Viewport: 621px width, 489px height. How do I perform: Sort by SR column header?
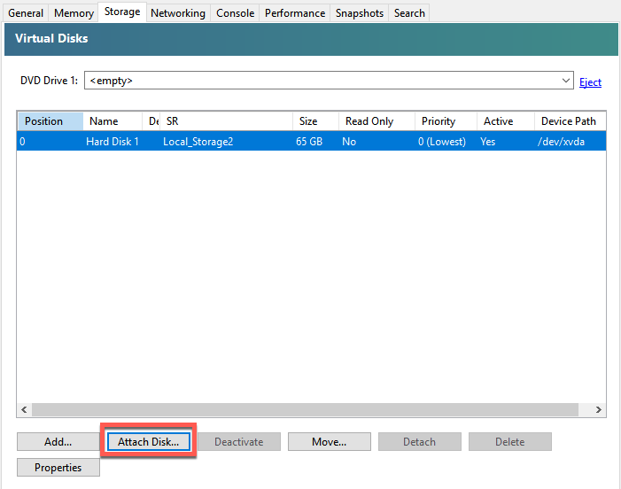pyautogui.click(x=226, y=121)
